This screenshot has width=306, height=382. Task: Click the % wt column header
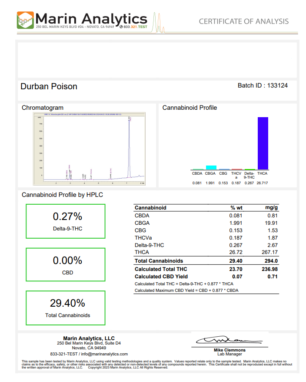[236, 208]
